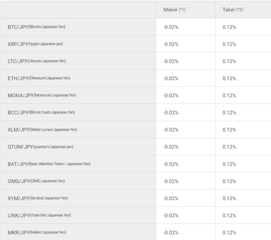Select the OMG/JPY pair label
Screen dimensions: 271x240
point(36,181)
